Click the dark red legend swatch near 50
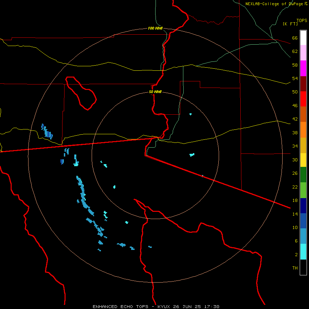The width and height of the screenshot is (309, 309). 303,84
